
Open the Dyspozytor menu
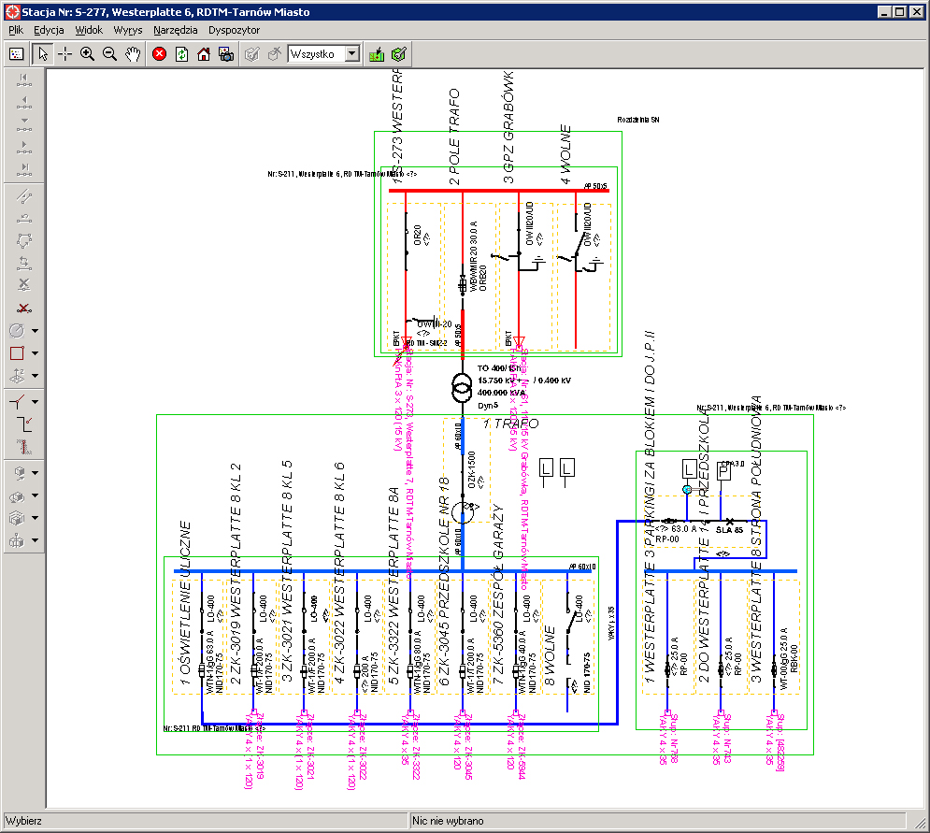[235, 30]
